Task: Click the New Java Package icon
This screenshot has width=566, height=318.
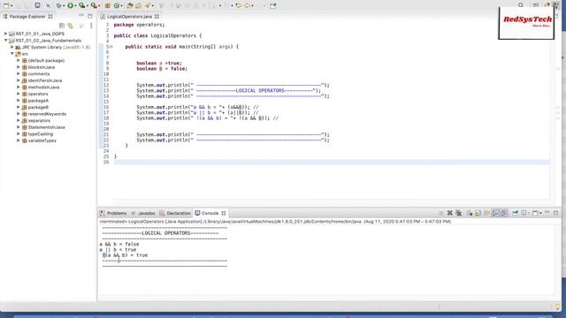Action: 107,5
